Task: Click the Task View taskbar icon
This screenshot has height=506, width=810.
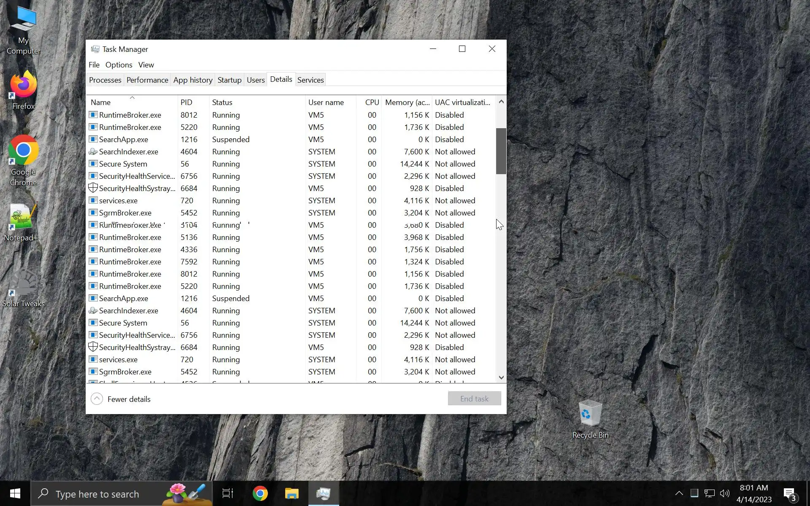Action: pyautogui.click(x=228, y=493)
